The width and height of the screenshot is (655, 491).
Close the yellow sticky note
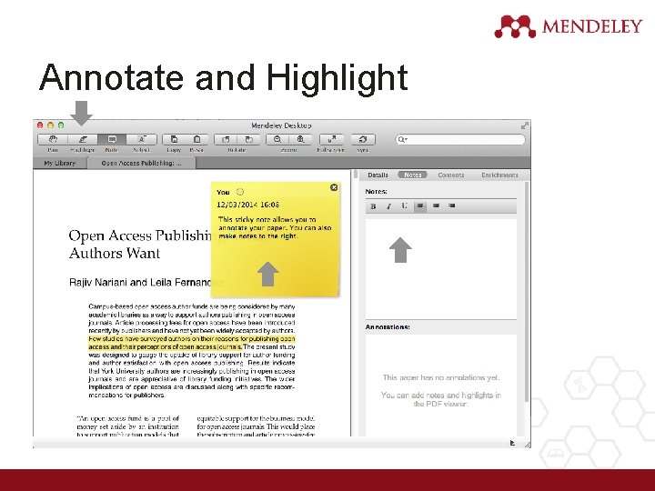point(334,187)
